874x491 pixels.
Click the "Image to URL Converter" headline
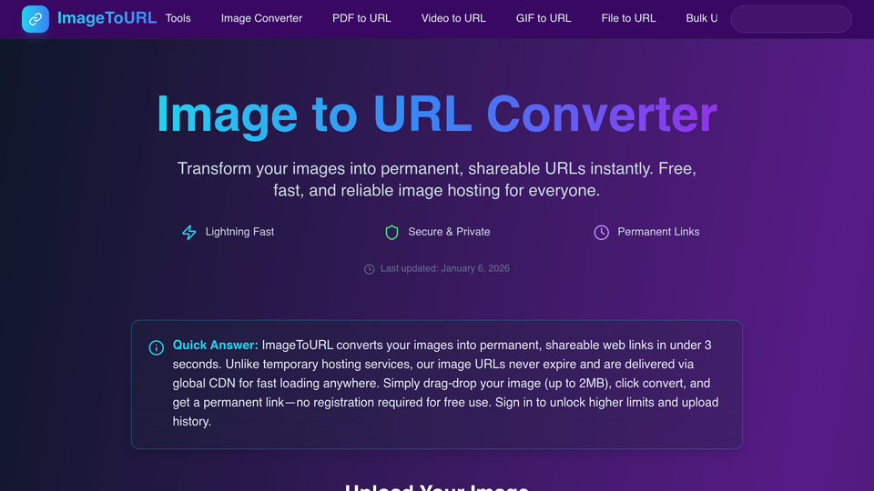click(437, 115)
